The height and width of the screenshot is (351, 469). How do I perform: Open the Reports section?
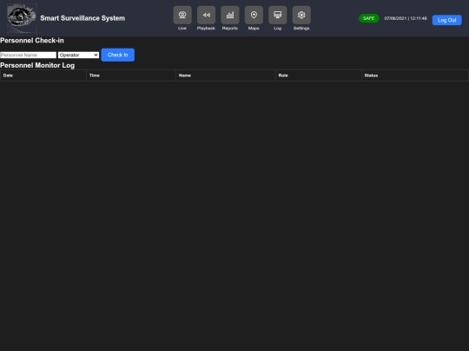(230, 15)
